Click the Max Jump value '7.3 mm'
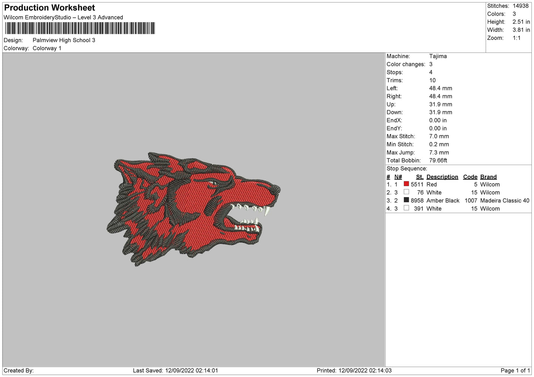This screenshot has width=534, height=377. (439, 152)
